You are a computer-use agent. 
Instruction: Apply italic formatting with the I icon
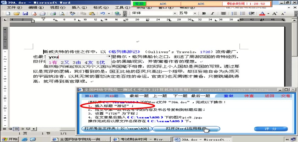click(213, 13)
